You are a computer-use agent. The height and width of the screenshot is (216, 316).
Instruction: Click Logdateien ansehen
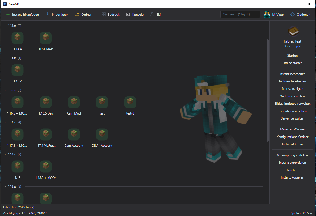[292, 111]
